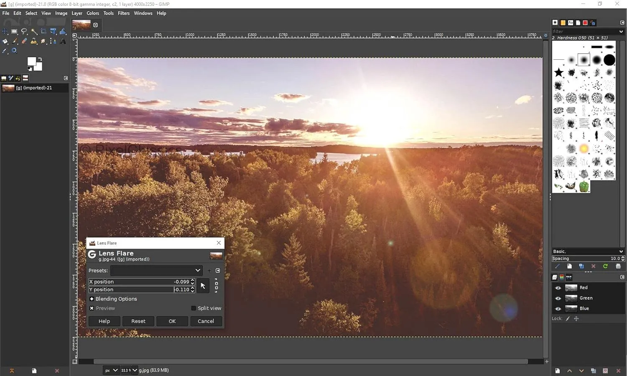The height and width of the screenshot is (376, 627).
Task: Enable the Split view checkbox
Action: [x=193, y=308]
